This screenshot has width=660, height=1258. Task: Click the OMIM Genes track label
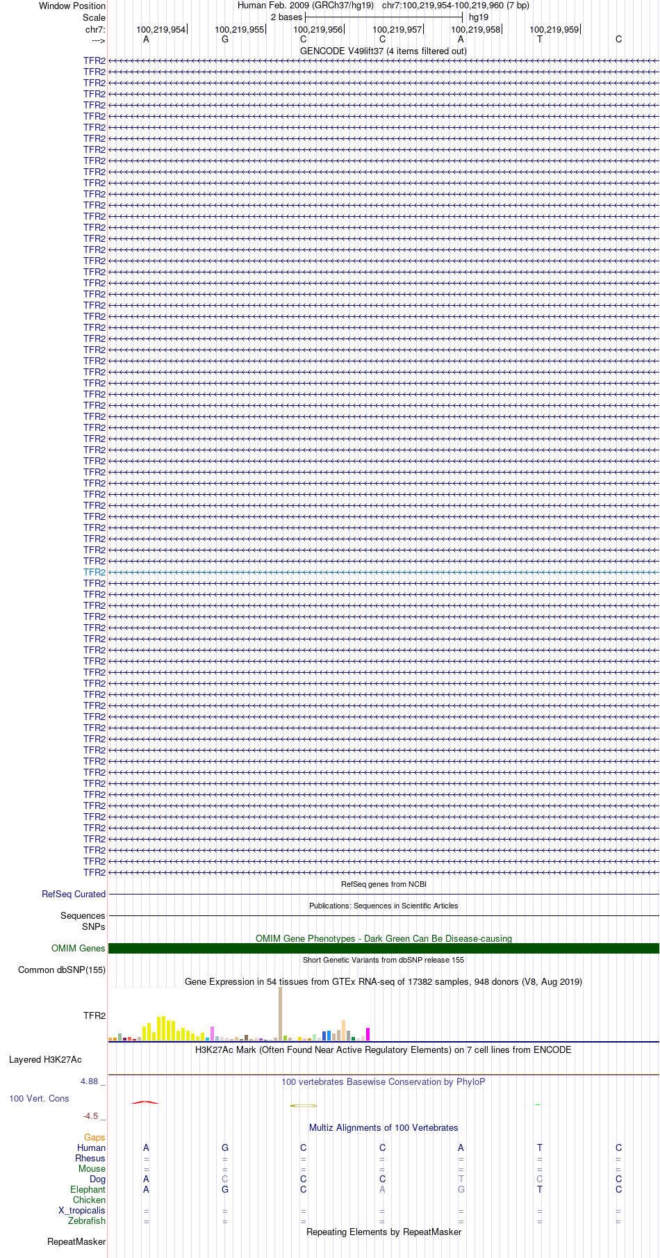point(79,949)
